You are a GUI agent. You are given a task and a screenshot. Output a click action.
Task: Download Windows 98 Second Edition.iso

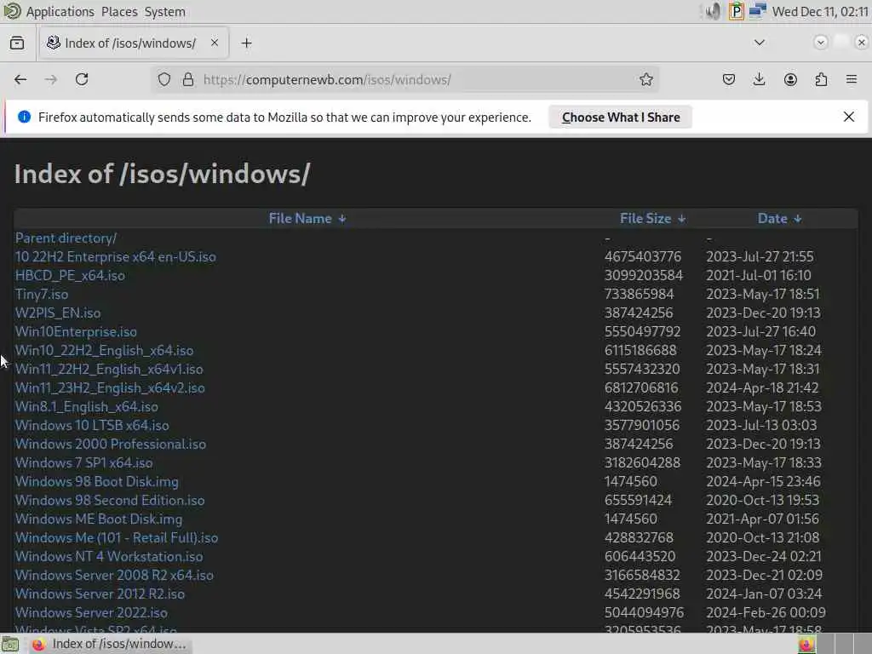(x=110, y=501)
